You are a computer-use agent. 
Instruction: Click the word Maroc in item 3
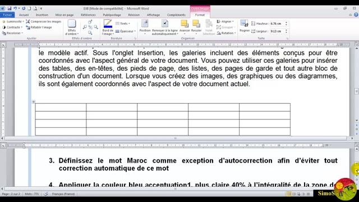(x=137, y=160)
